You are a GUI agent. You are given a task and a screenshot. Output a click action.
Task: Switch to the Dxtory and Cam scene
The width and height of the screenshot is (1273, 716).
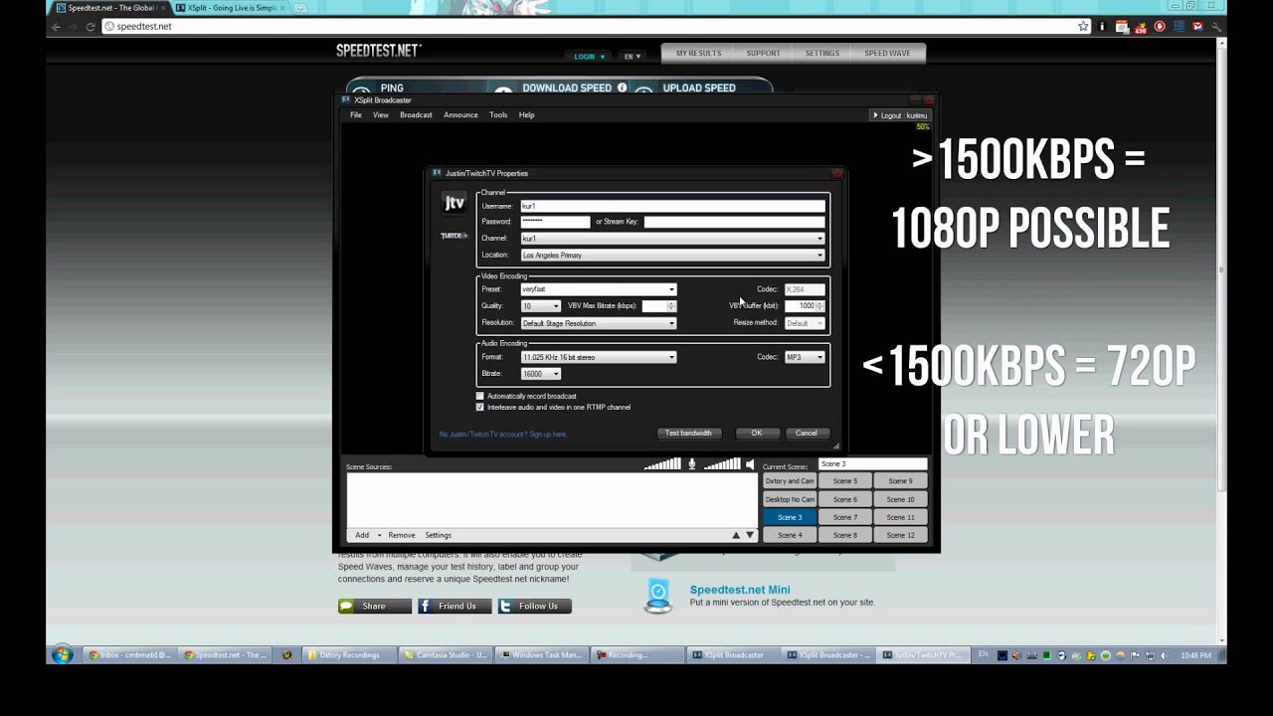(790, 481)
